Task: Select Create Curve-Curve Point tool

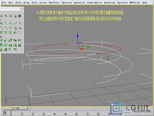Action: point(10,16)
